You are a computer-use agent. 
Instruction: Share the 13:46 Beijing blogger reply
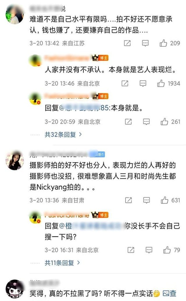point(125,83)
